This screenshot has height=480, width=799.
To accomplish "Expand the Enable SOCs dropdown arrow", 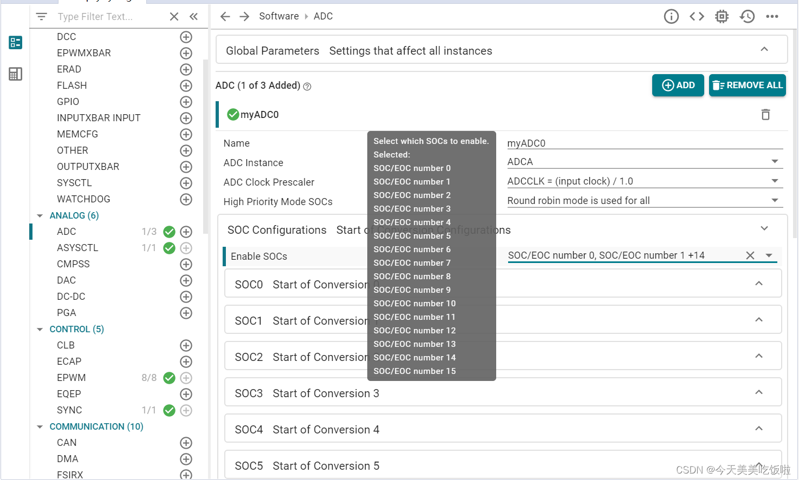I will [769, 255].
